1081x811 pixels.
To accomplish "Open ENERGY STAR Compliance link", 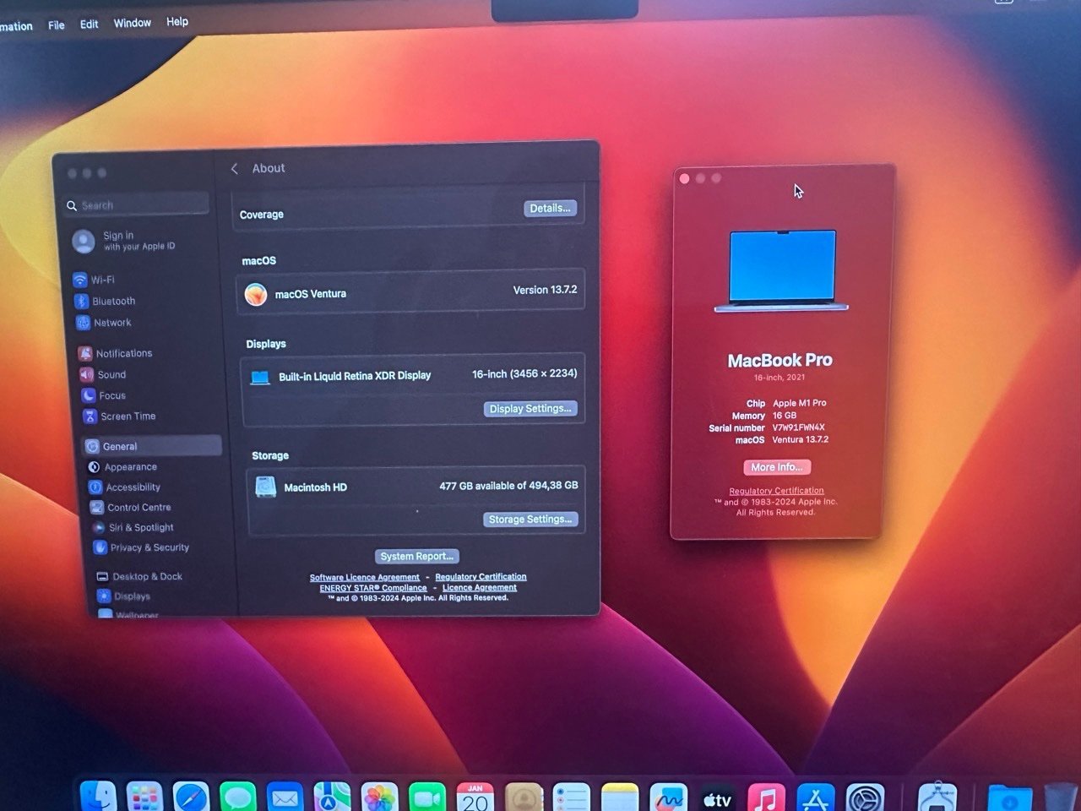I will point(373,588).
